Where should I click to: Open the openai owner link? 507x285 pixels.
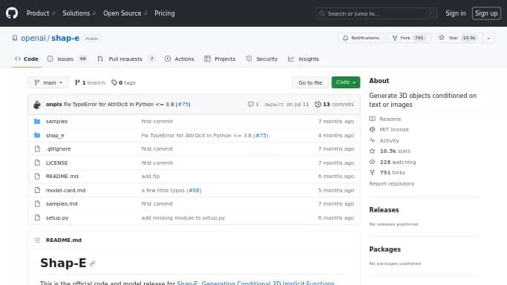pyautogui.click(x=33, y=38)
